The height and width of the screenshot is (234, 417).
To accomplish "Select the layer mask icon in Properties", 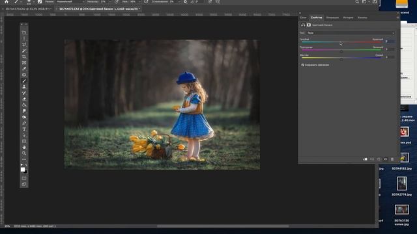I will coord(308,25).
